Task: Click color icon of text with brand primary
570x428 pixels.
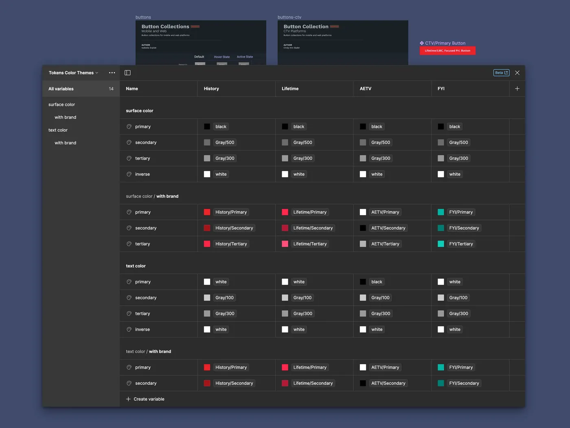Action: [129, 367]
